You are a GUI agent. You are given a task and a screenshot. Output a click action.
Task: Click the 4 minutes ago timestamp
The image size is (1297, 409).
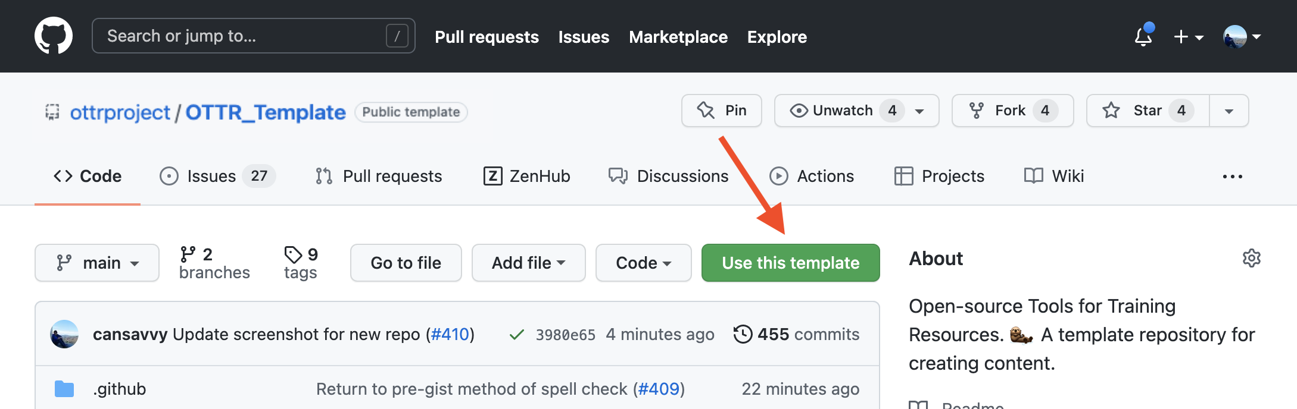point(660,334)
